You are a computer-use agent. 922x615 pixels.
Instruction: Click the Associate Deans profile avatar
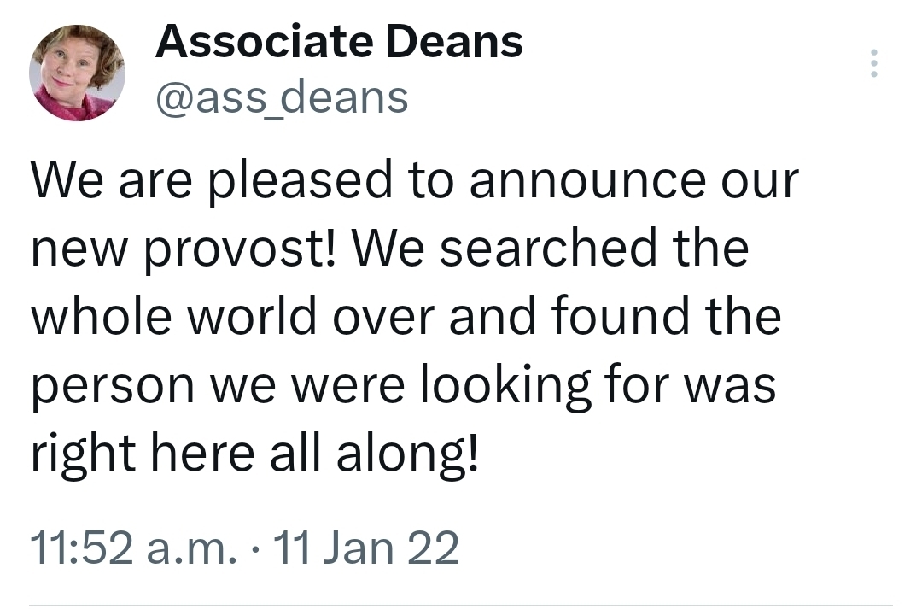tap(78, 73)
